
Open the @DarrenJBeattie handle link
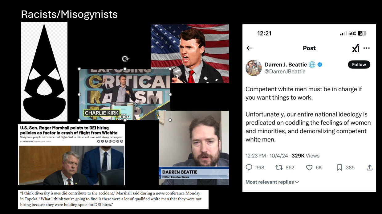point(285,72)
